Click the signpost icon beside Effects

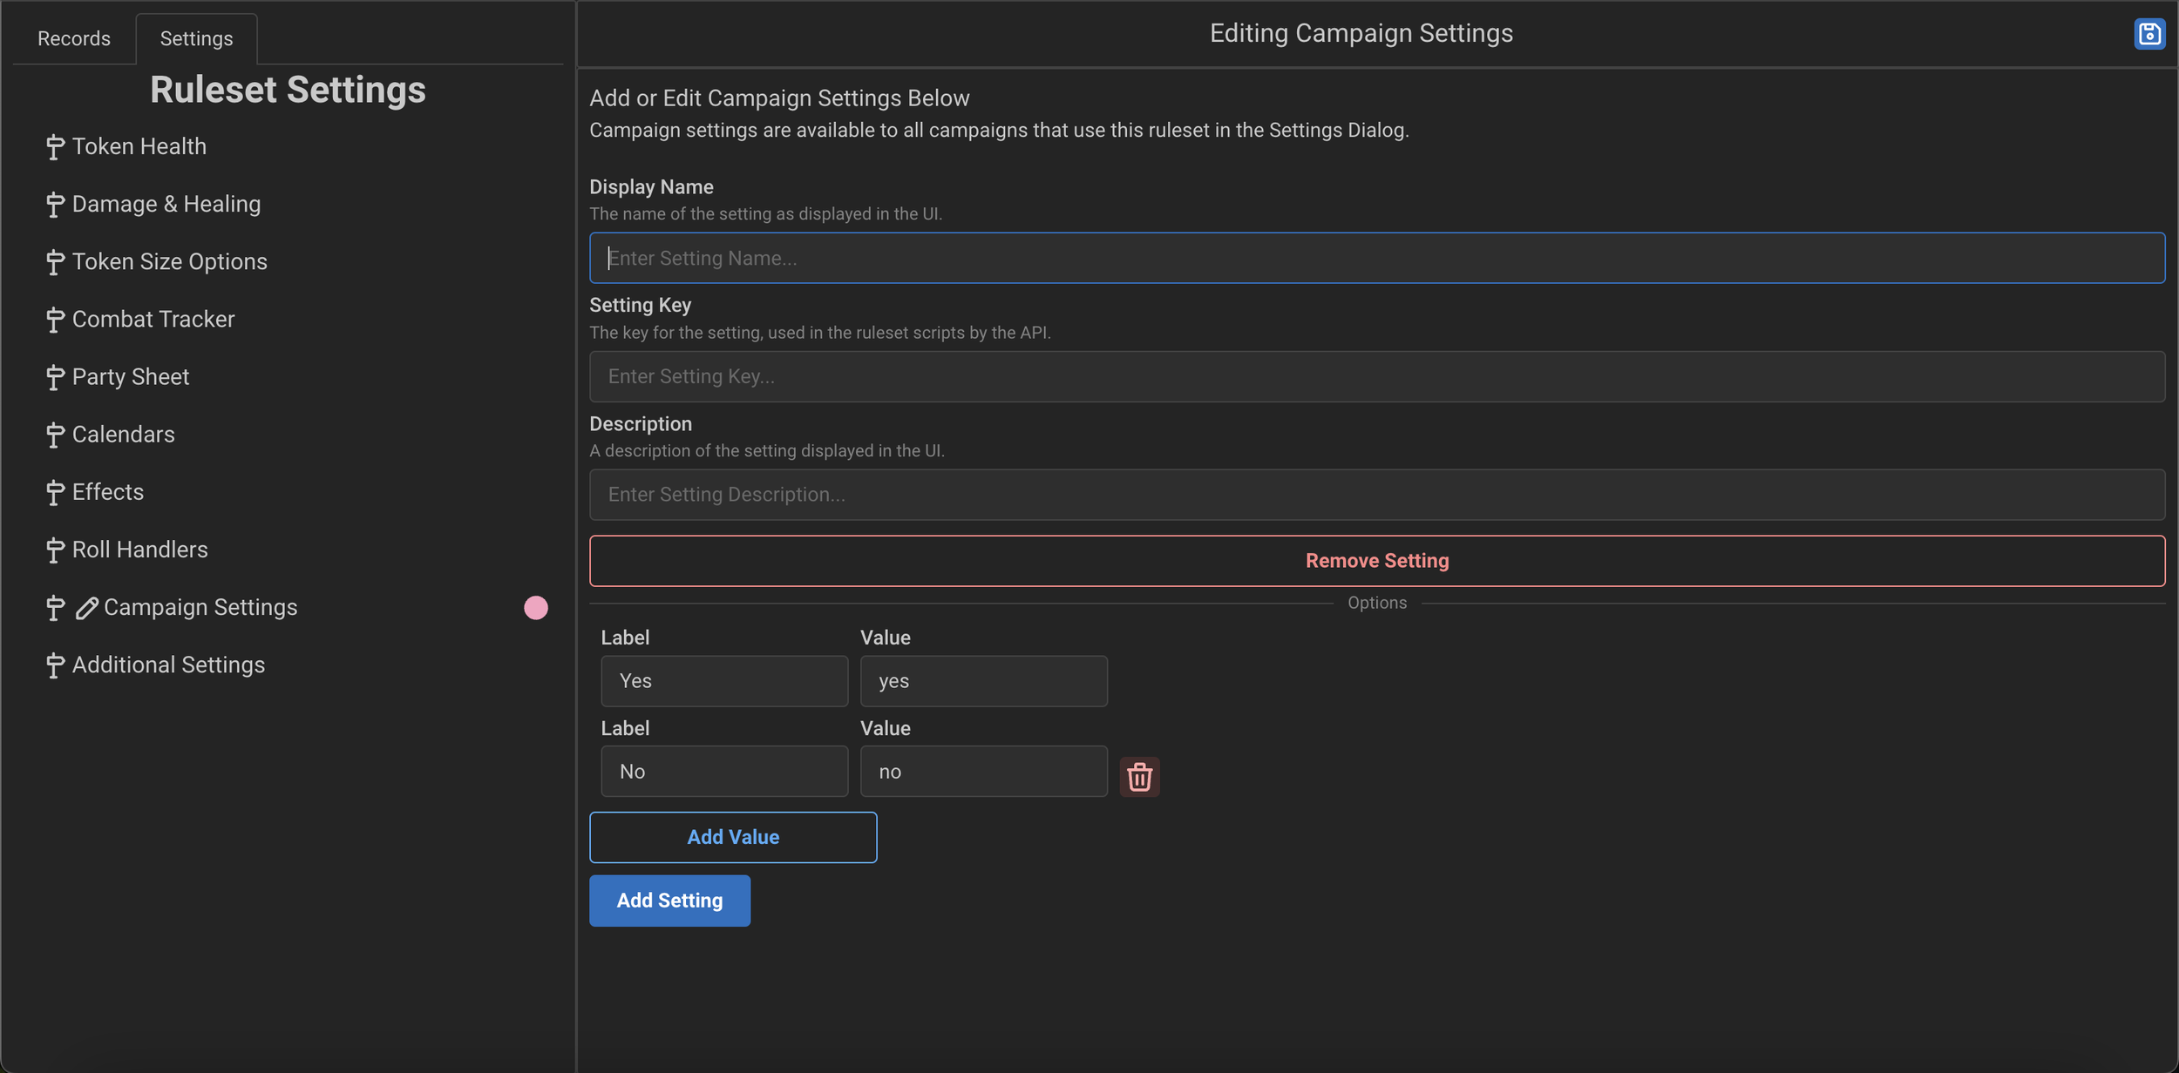click(x=54, y=492)
